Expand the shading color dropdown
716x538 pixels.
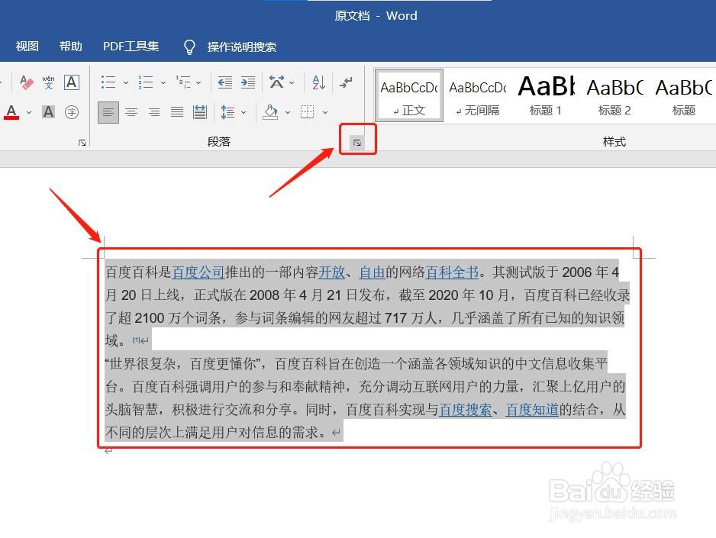pos(288,112)
